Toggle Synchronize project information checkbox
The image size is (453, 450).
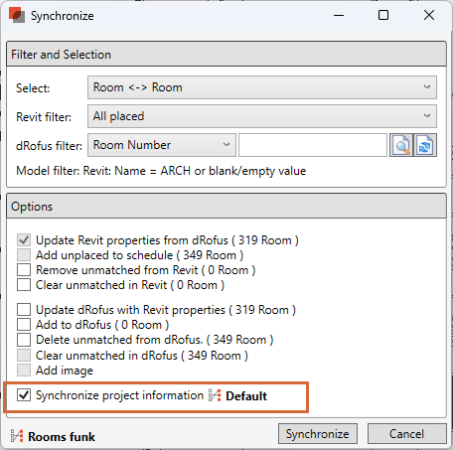[x=24, y=395]
